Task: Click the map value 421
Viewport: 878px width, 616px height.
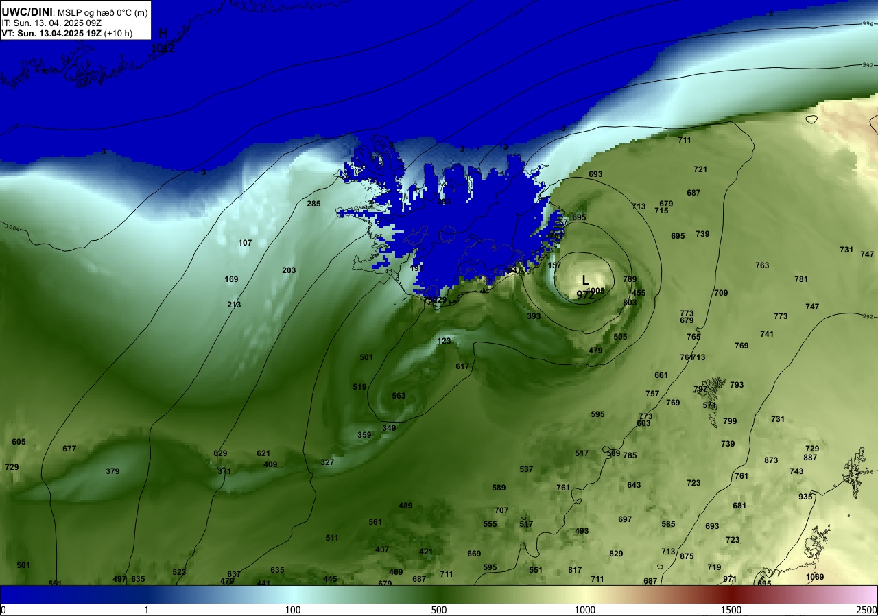Action: pyautogui.click(x=426, y=552)
